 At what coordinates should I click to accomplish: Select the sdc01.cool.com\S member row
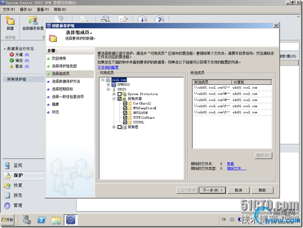pyautogui.click(x=232, y=113)
